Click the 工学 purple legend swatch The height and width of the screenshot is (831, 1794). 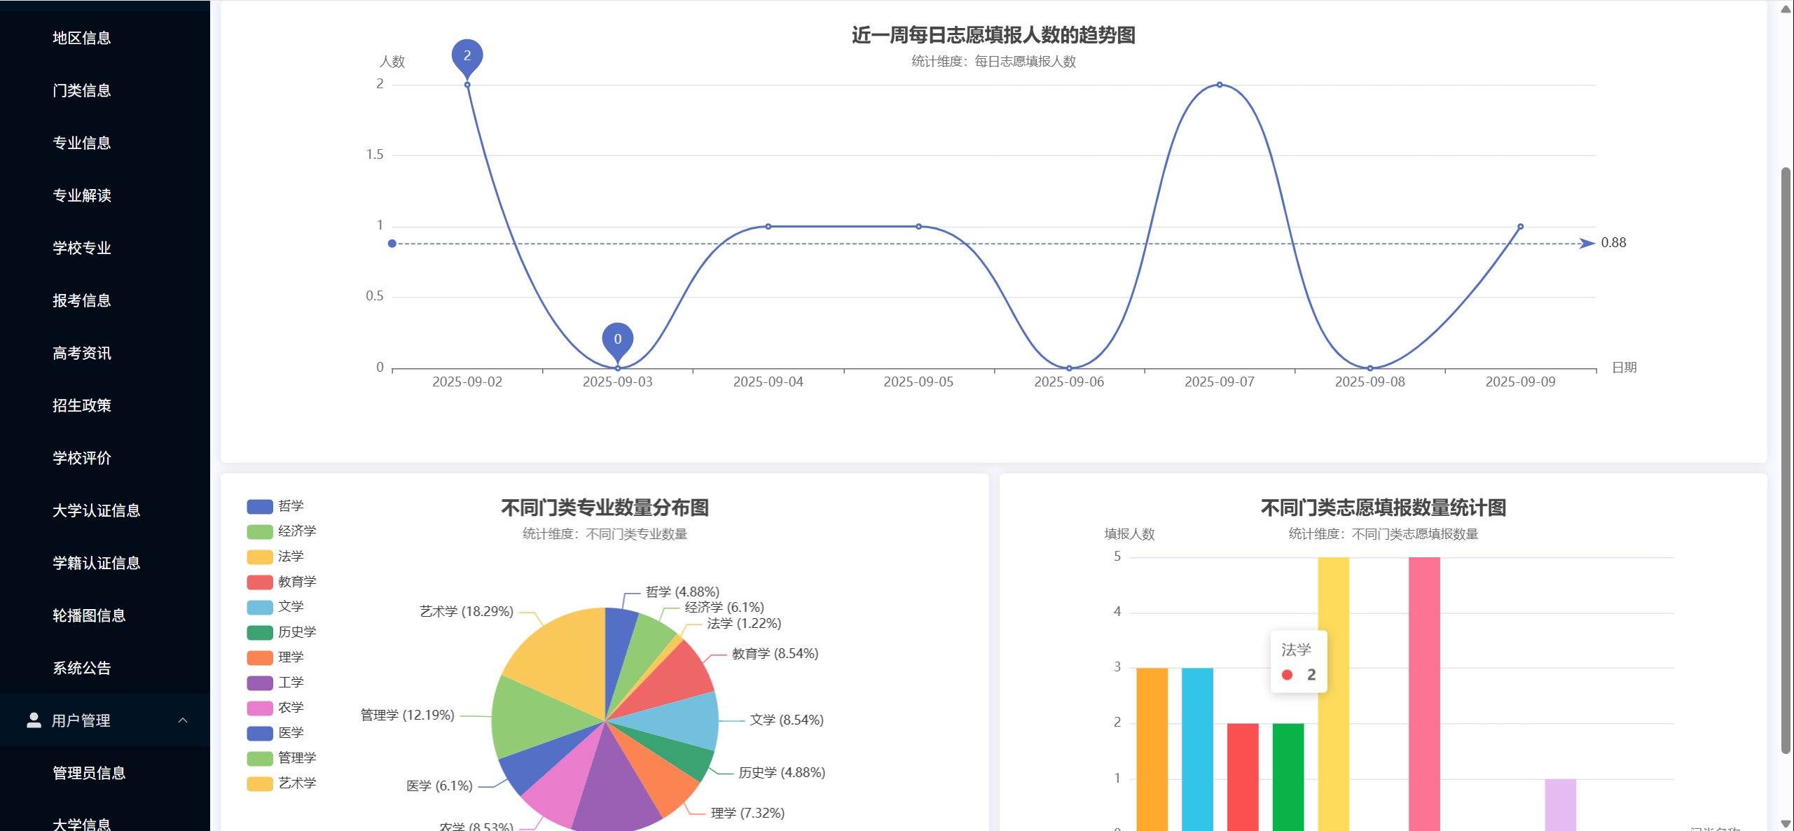tap(260, 683)
